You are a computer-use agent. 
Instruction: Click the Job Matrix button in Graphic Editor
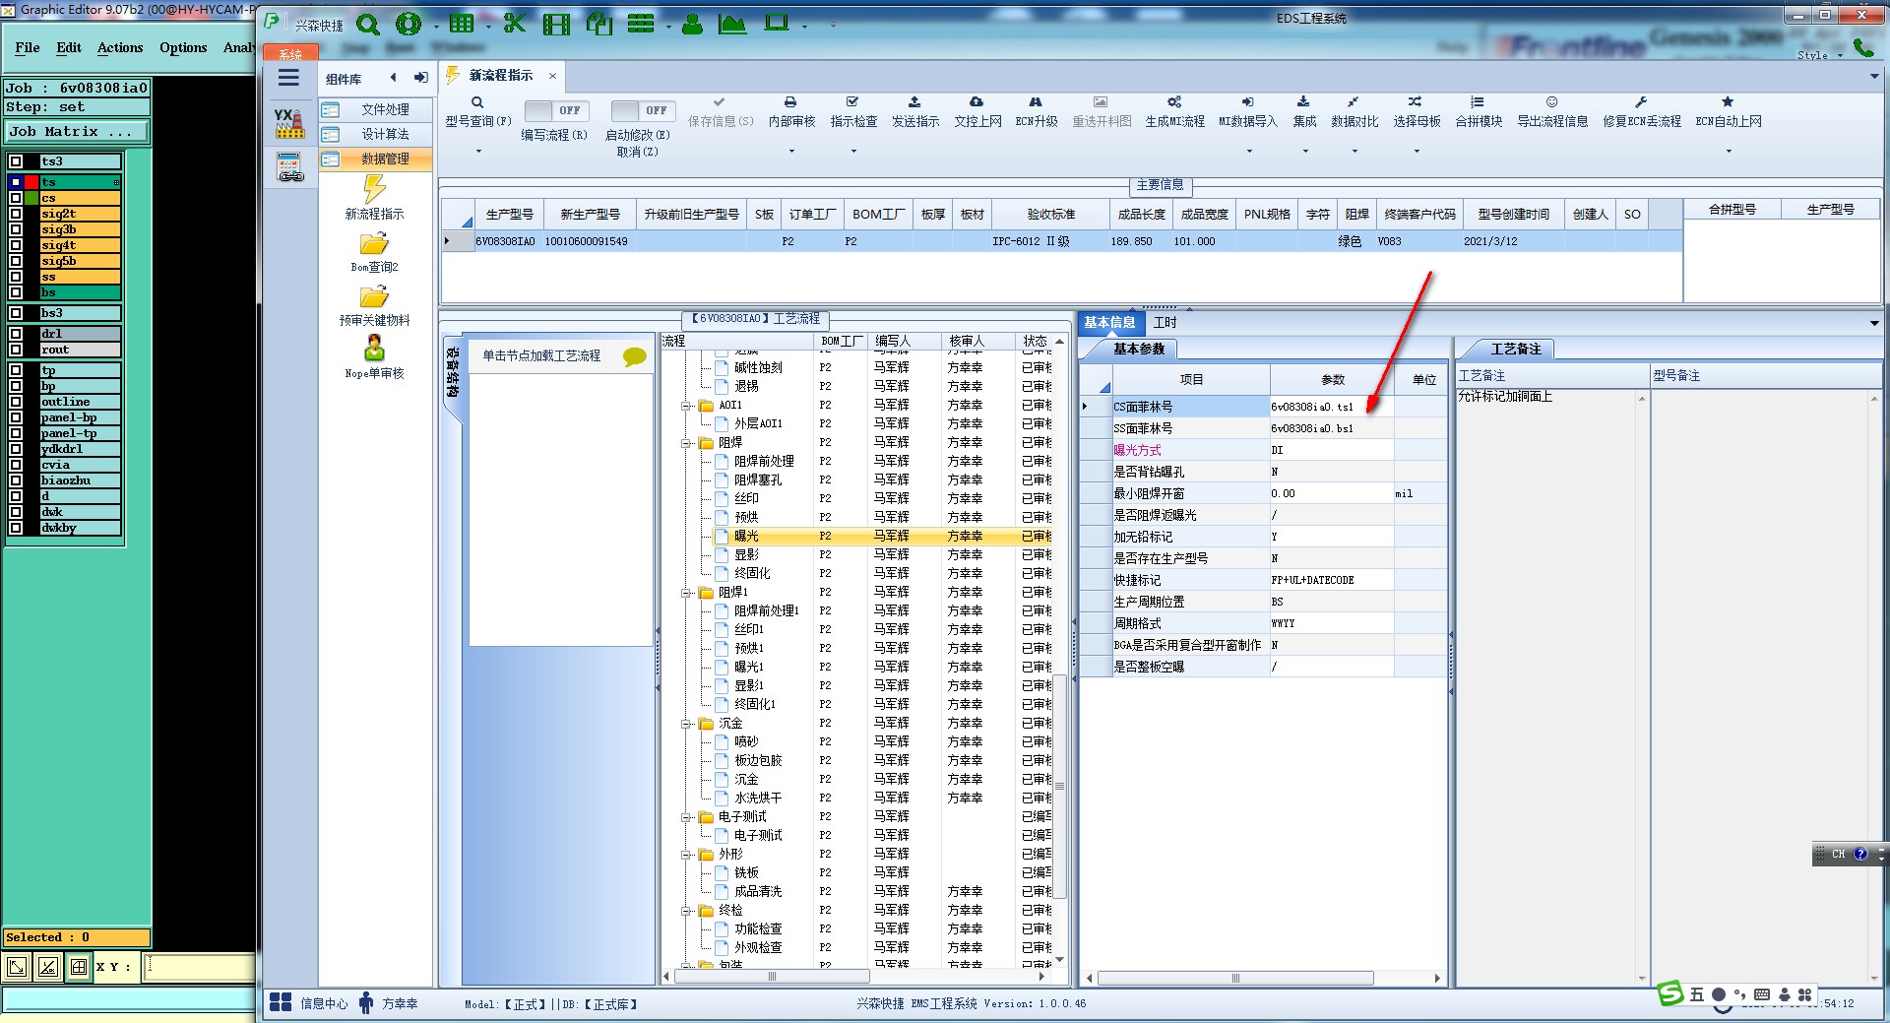point(77,131)
